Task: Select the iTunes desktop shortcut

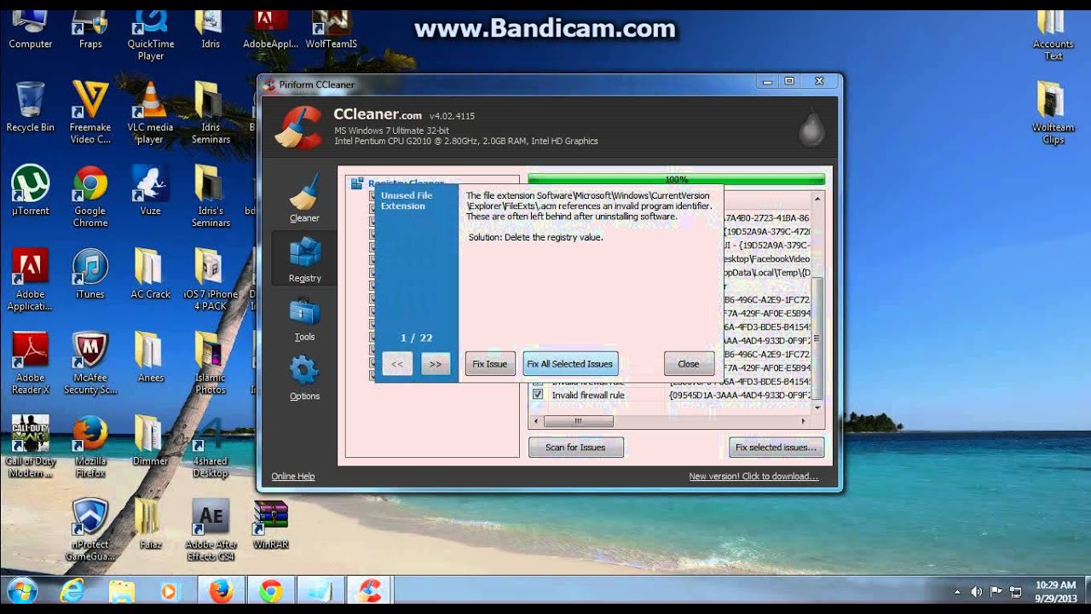Action: 89,274
